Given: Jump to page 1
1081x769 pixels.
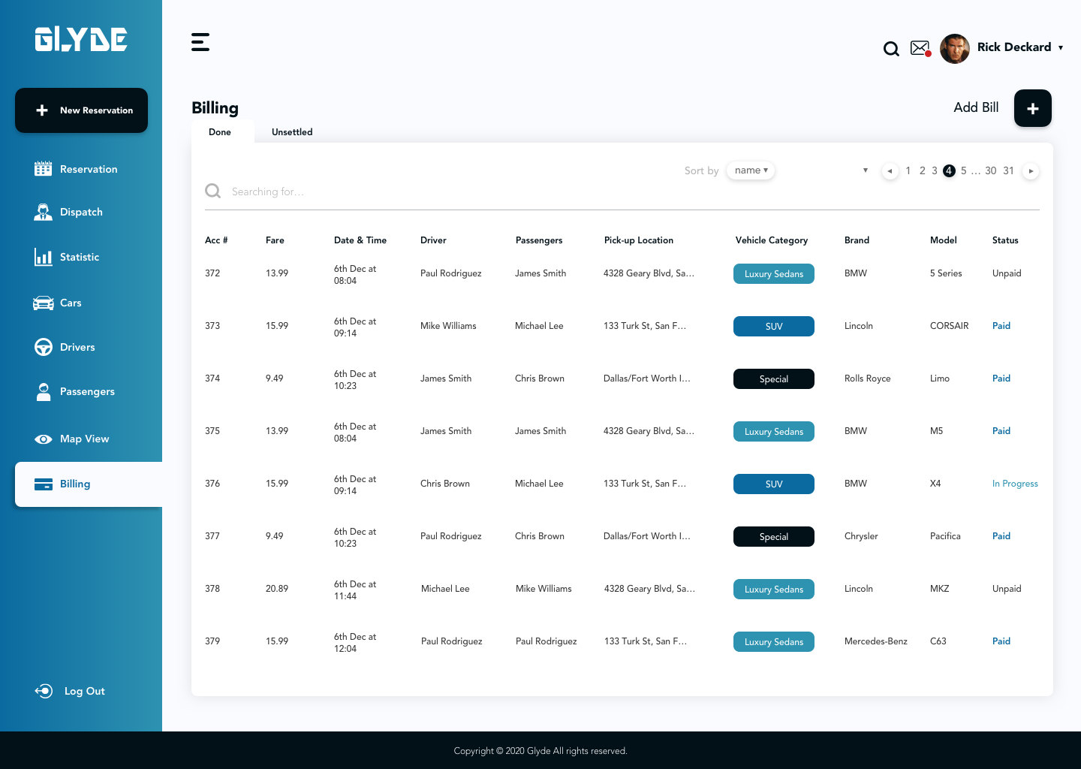Looking at the screenshot, I should tap(908, 171).
